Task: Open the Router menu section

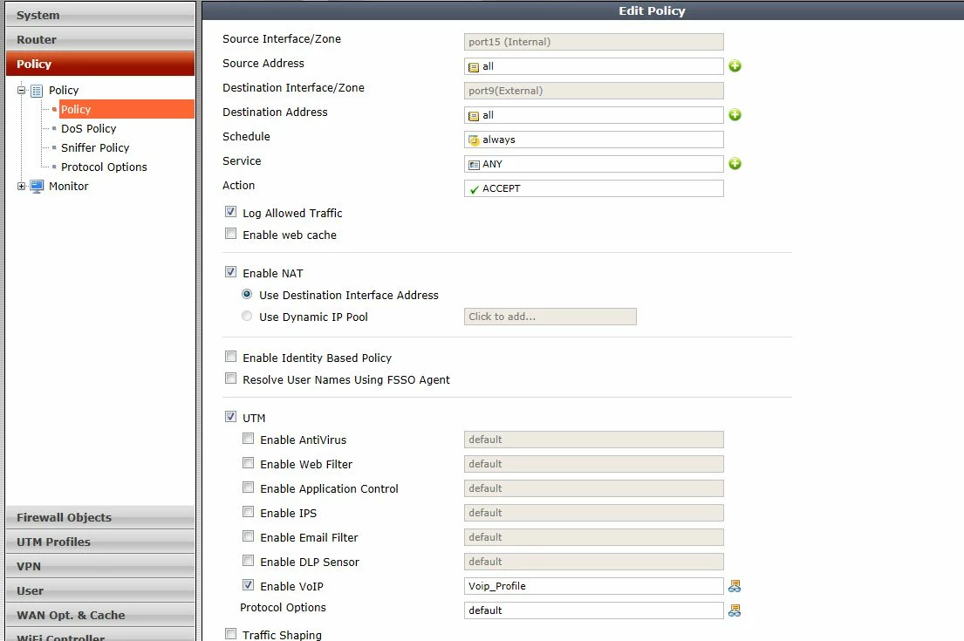Action: 100,40
